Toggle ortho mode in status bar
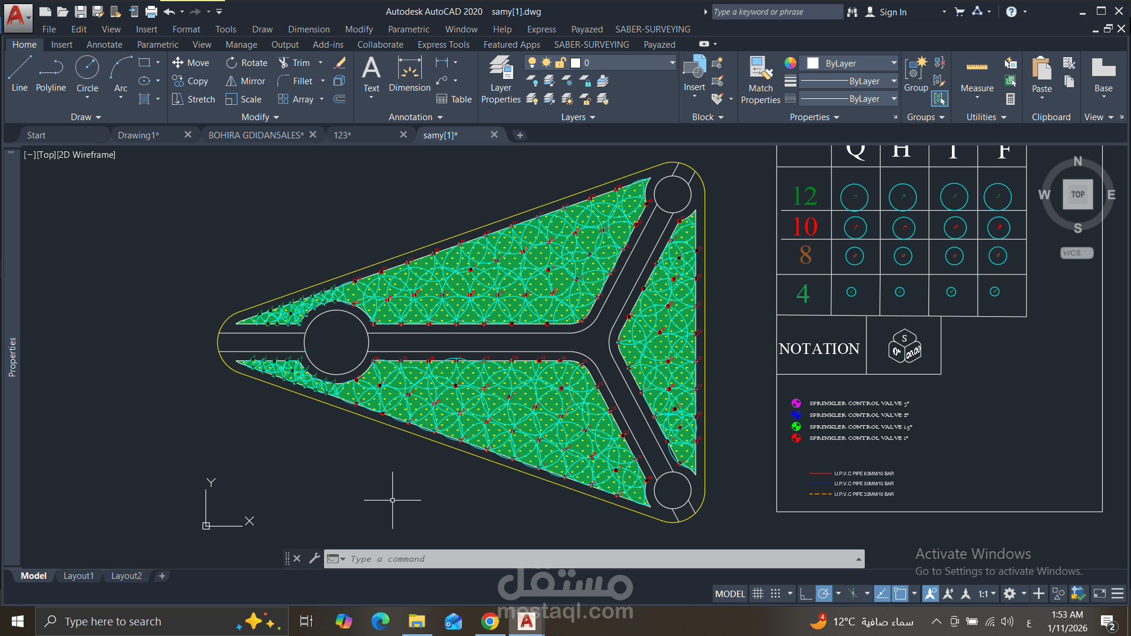1131x636 pixels. point(805,594)
